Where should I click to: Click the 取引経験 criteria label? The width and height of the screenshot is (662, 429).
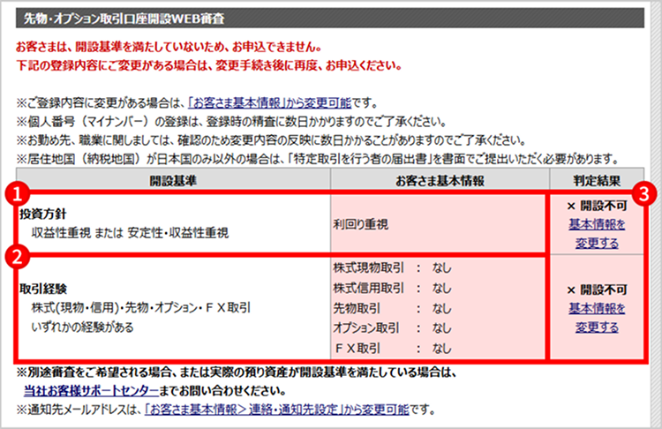click(42, 289)
